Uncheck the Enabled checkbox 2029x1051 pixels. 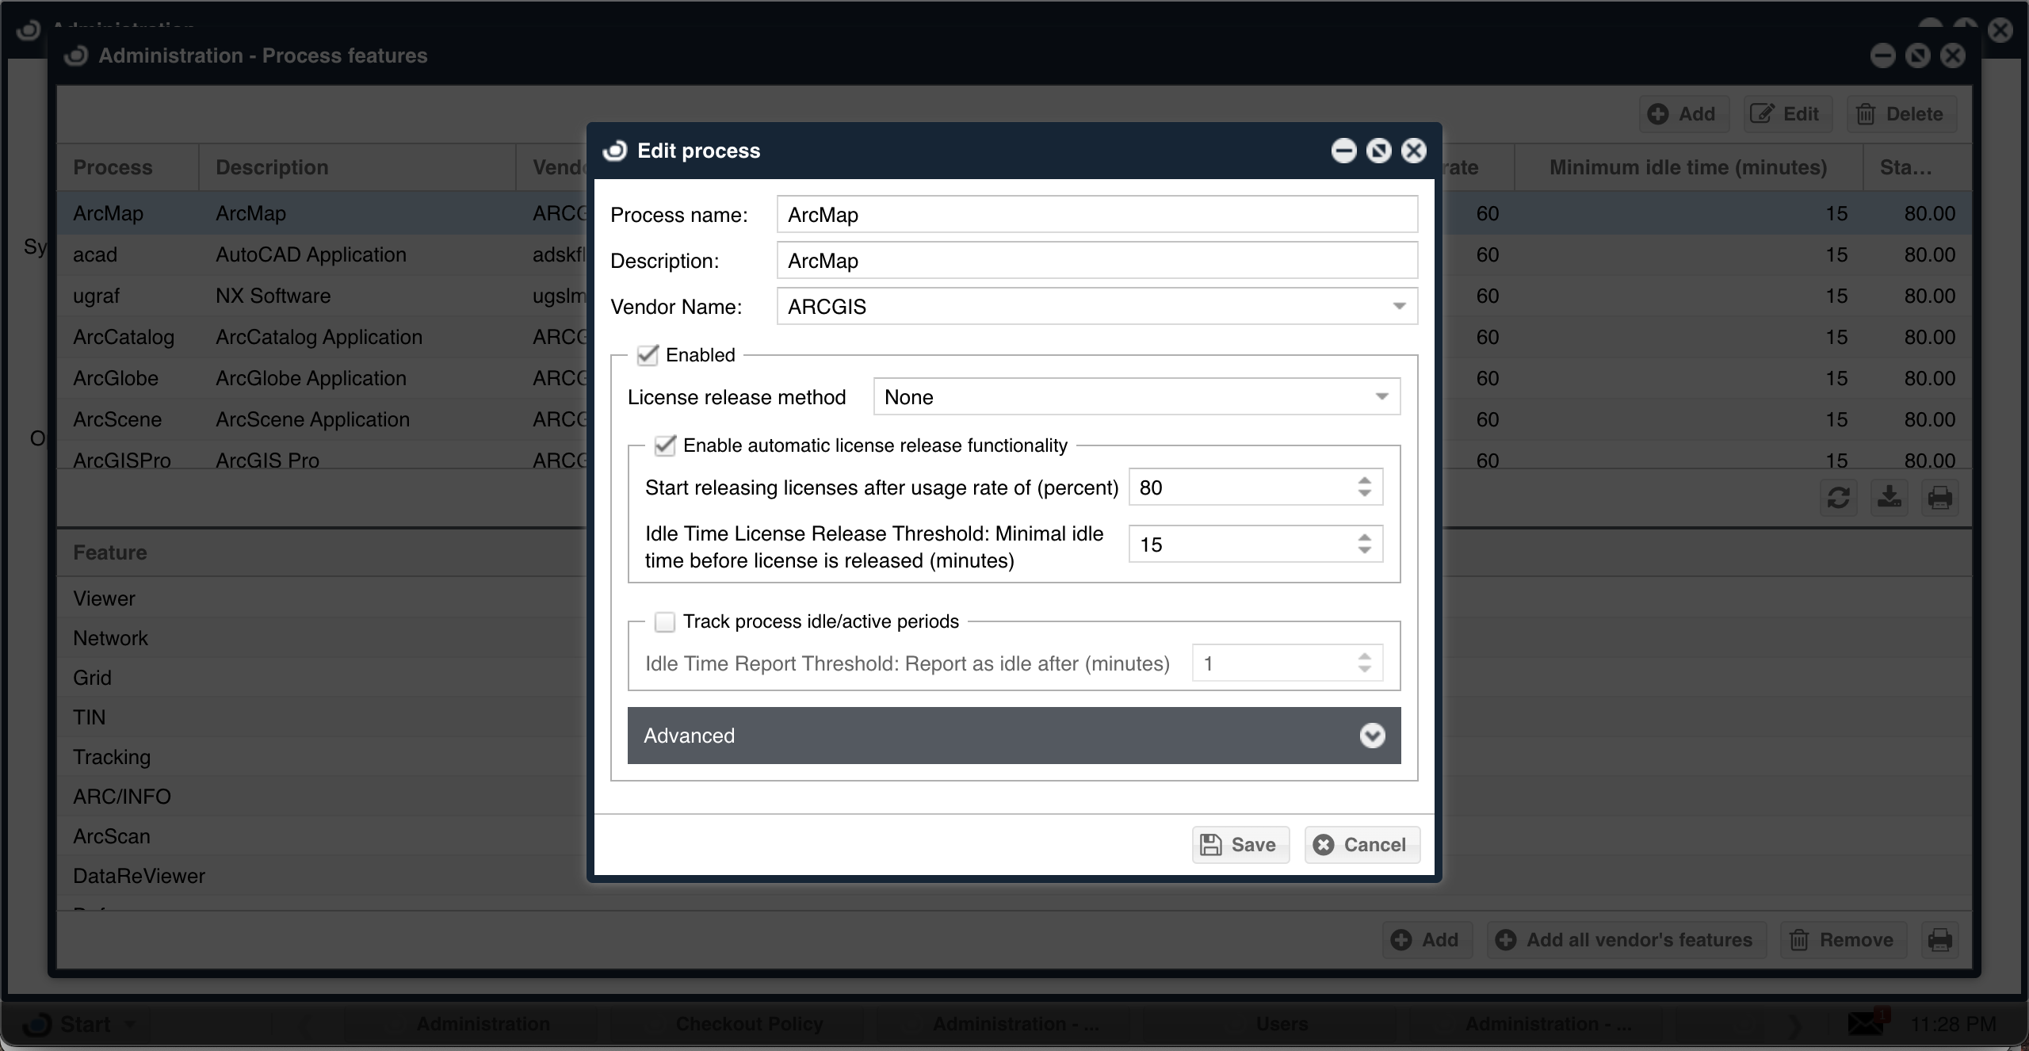pos(648,355)
